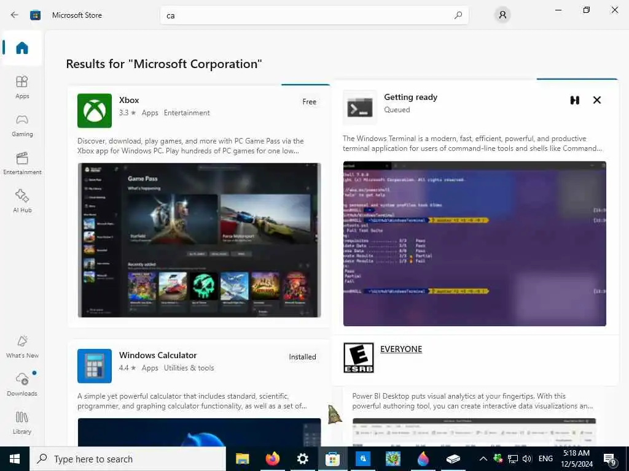The height and width of the screenshot is (471, 629).
Task: Open the user profile icon
Action: [x=502, y=15]
